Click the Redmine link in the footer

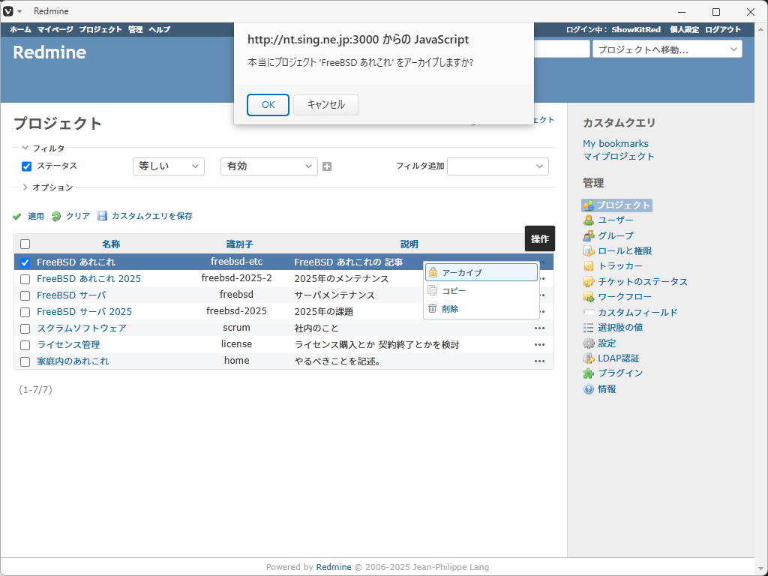[x=334, y=567]
